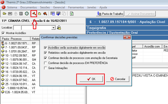
Task: Open Pasta de Trabalho
Action: (110, 14)
